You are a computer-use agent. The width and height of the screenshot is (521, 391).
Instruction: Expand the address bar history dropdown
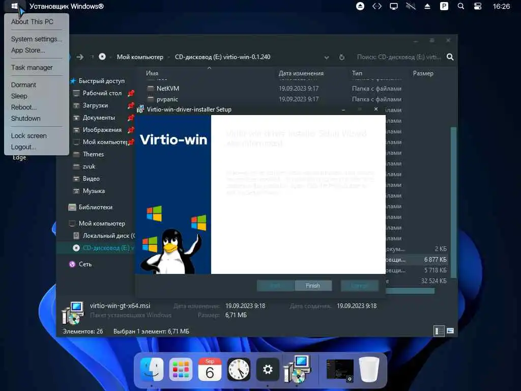pos(327,57)
